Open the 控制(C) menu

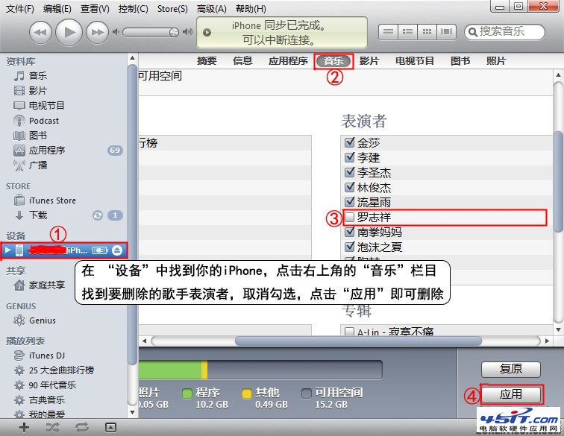pos(133,9)
